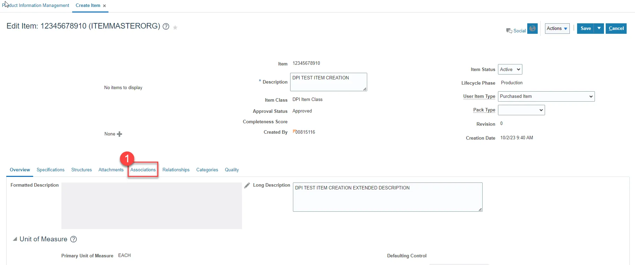
Task: Click the Defaulting Control label
Action: (407, 256)
